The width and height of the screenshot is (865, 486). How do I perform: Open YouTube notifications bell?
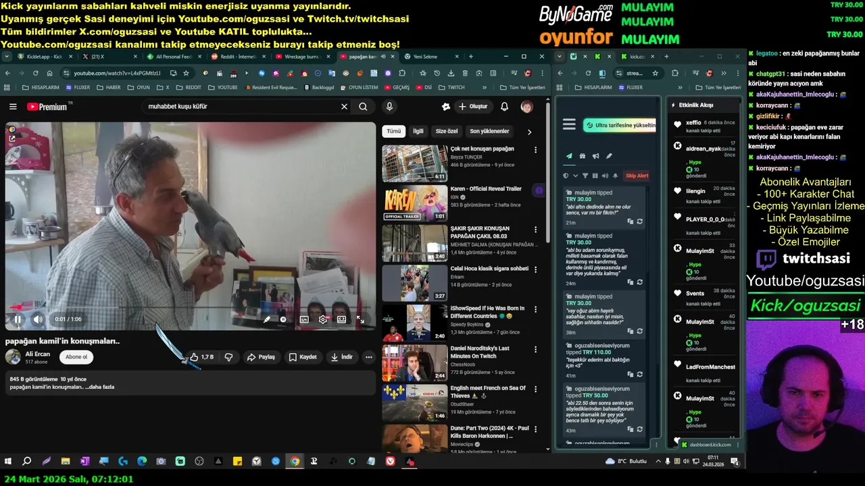[504, 107]
